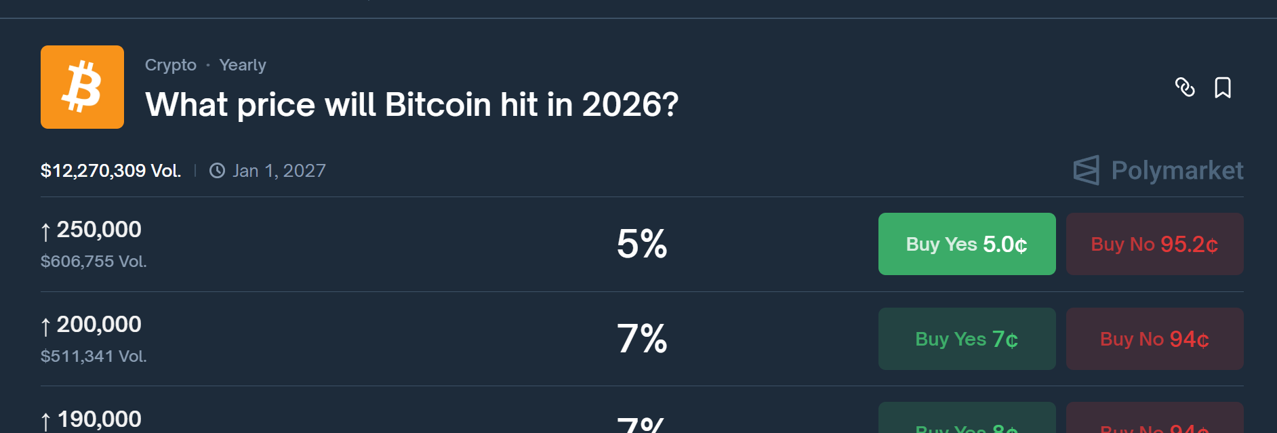This screenshot has width=1277, height=433.
Task: Click the Polymarket logo icon
Action: (1086, 170)
